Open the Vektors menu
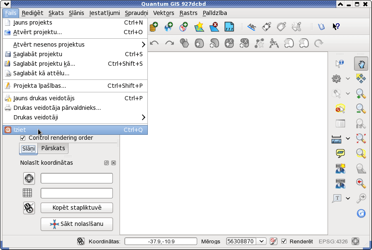372x250 pixels. click(164, 13)
